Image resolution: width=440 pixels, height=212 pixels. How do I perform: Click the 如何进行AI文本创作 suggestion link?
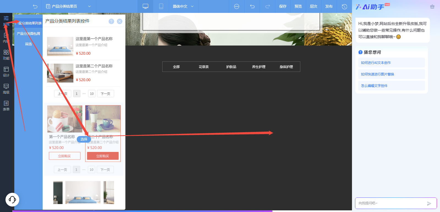coord(376,63)
